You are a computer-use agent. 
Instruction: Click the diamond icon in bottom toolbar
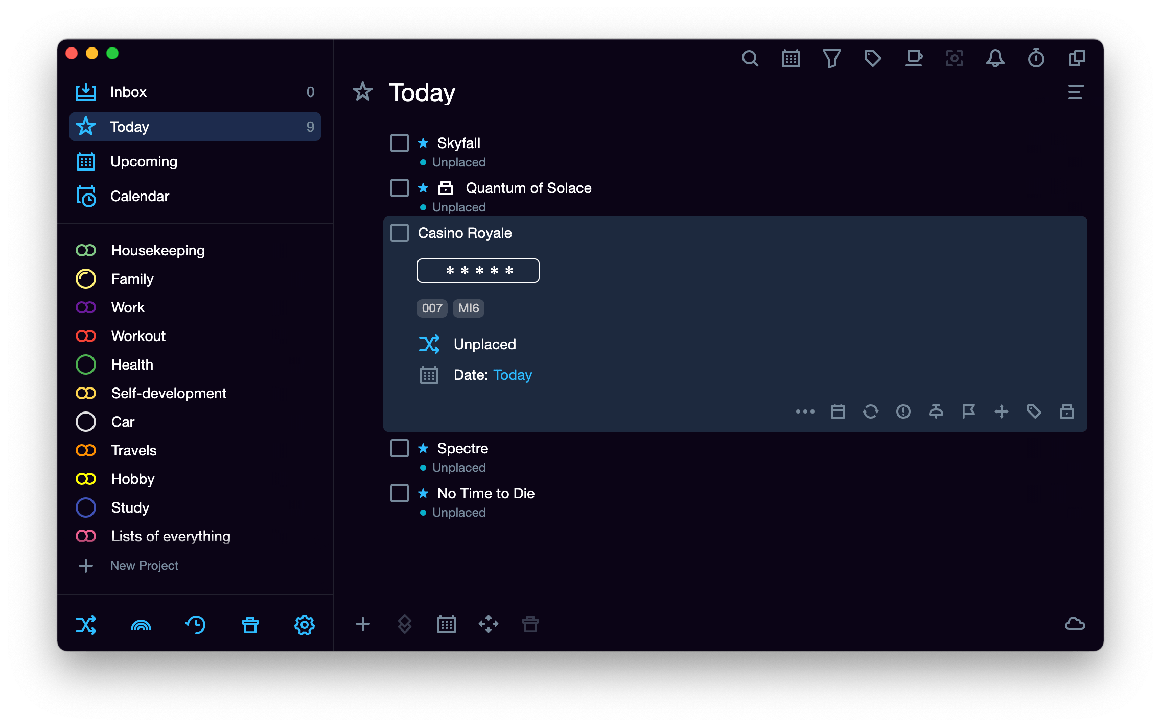tap(405, 624)
